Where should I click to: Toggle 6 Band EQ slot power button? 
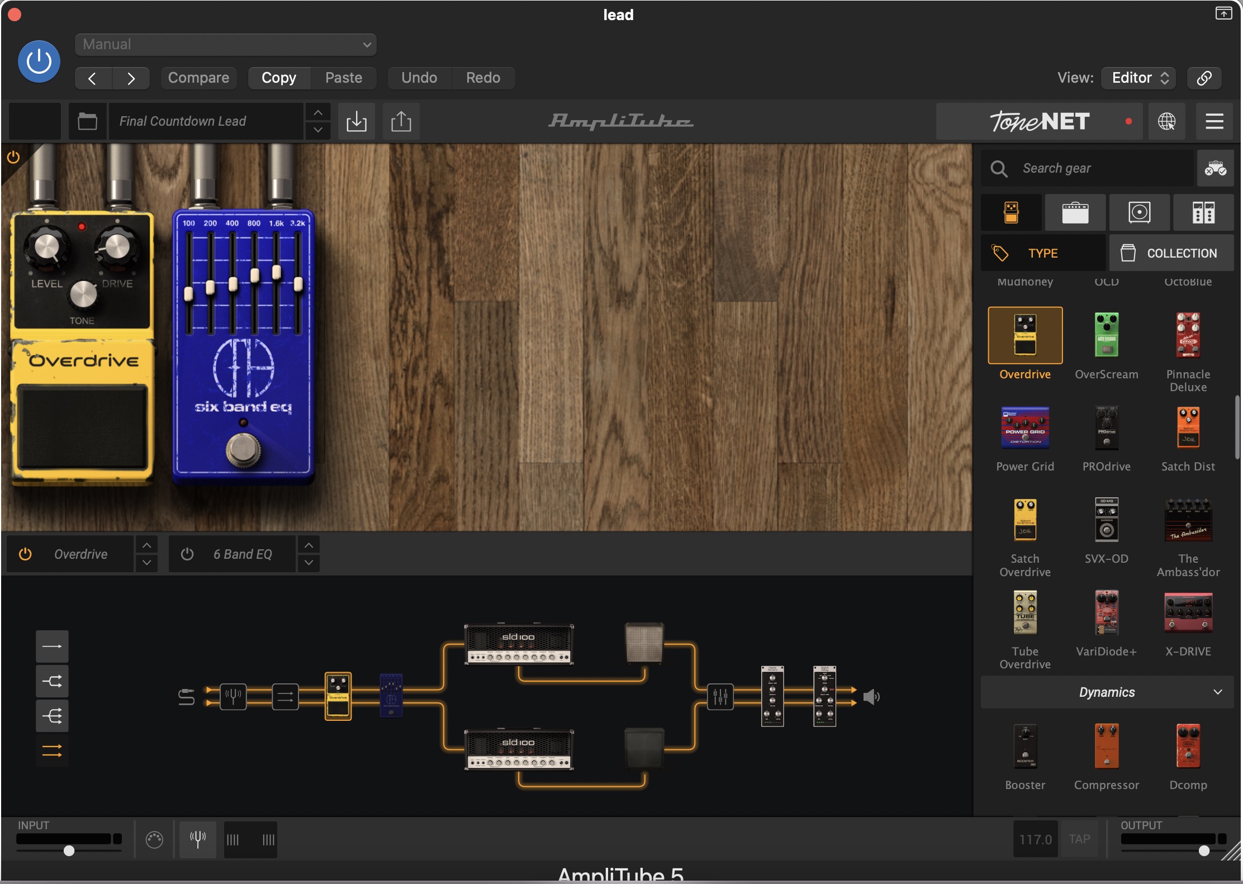(187, 554)
